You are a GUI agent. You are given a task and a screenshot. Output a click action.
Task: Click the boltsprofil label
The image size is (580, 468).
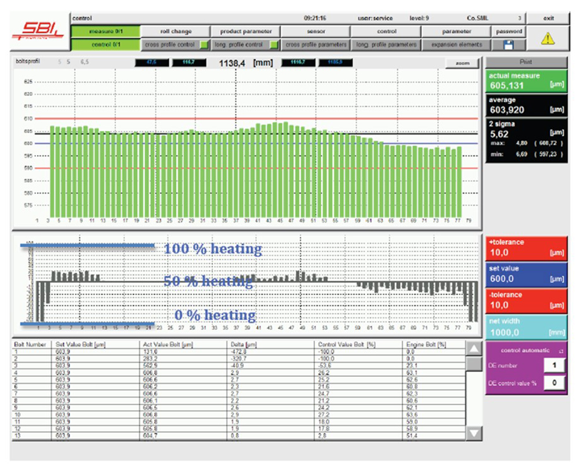pos(28,61)
